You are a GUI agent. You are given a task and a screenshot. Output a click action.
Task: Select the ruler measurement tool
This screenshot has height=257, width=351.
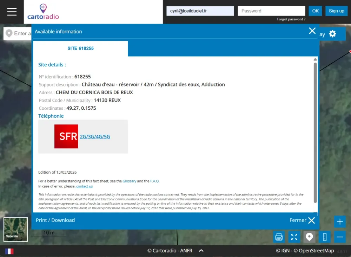pyautogui.click(x=325, y=237)
